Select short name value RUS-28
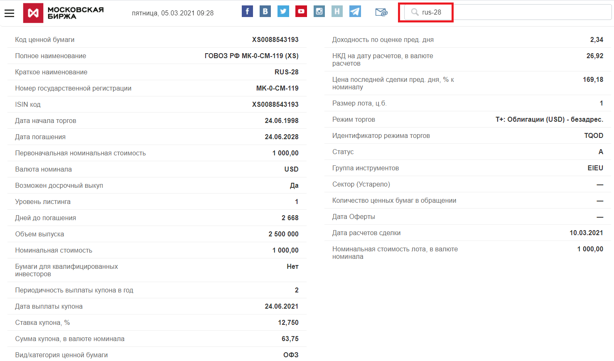The image size is (614, 361). 287,72
